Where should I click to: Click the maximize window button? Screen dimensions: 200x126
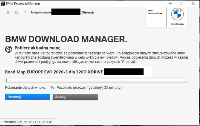coord(182,3)
